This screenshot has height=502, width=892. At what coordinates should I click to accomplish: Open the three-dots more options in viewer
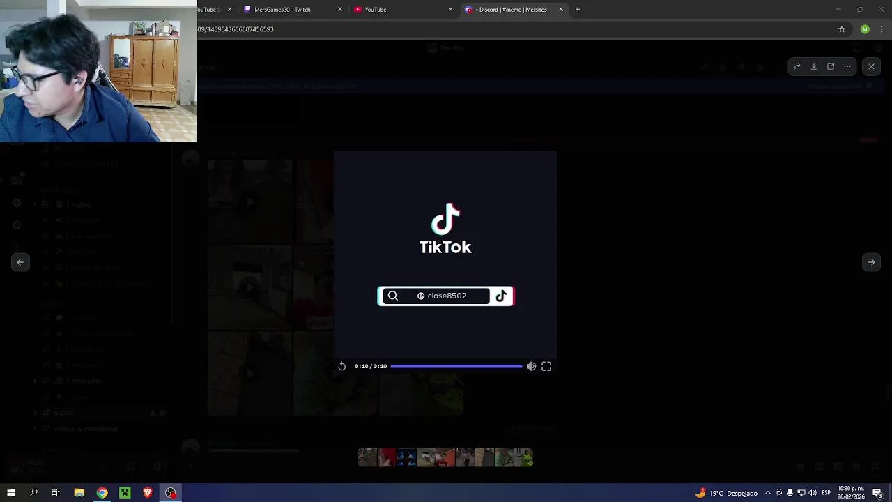coord(847,66)
